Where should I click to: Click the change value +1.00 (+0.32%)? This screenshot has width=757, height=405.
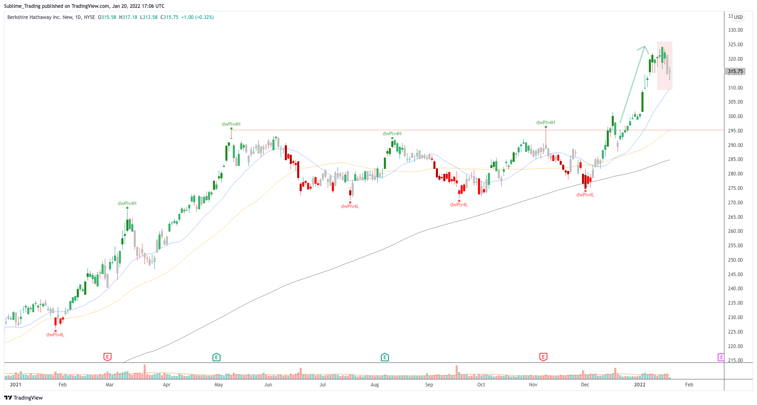197,17
